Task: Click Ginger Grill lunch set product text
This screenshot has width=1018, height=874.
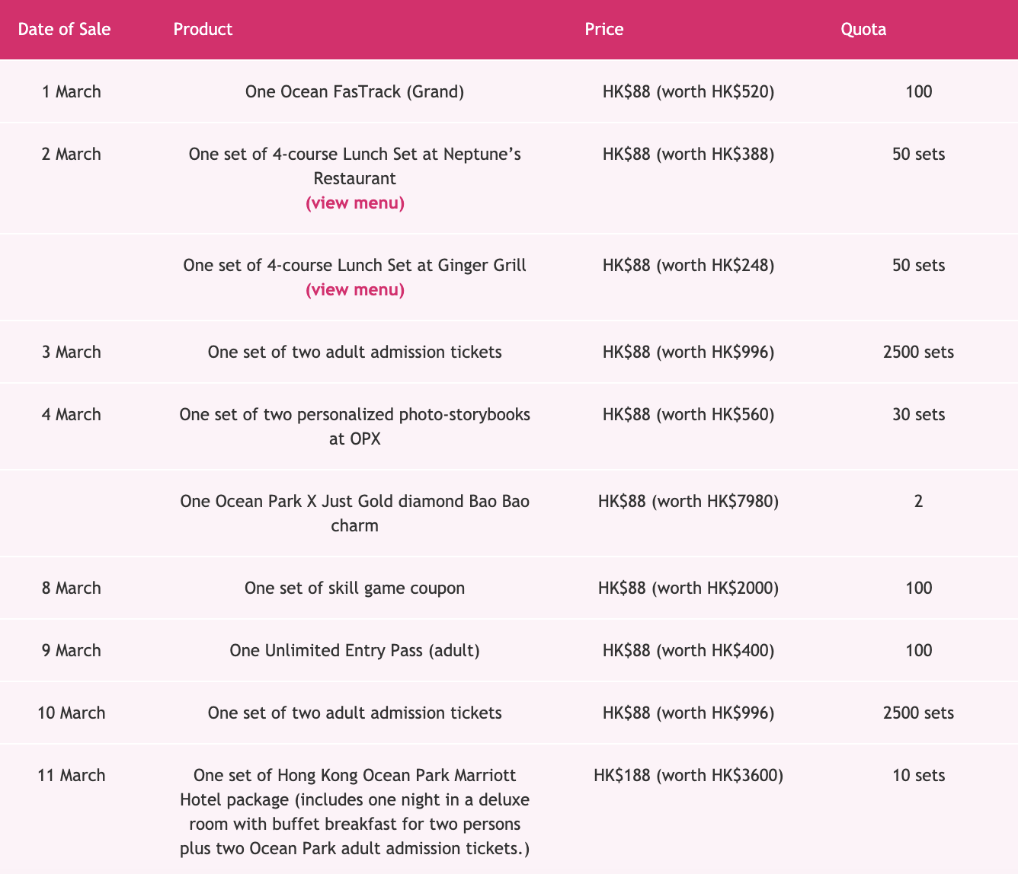Action: point(355,265)
